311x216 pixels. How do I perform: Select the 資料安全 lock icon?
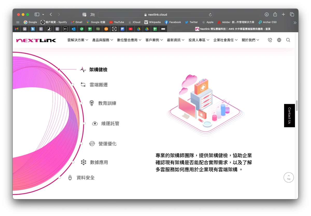click(70, 178)
